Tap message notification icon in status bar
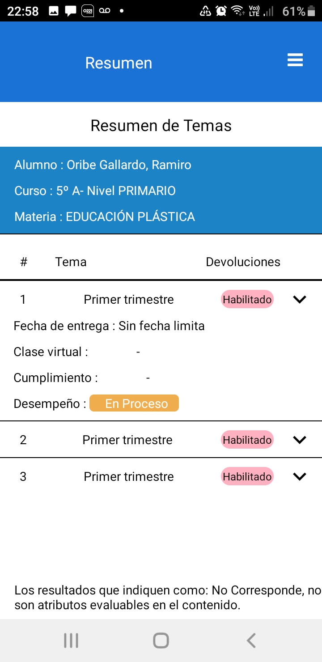This screenshot has height=662, width=322. pyautogui.click(x=70, y=11)
